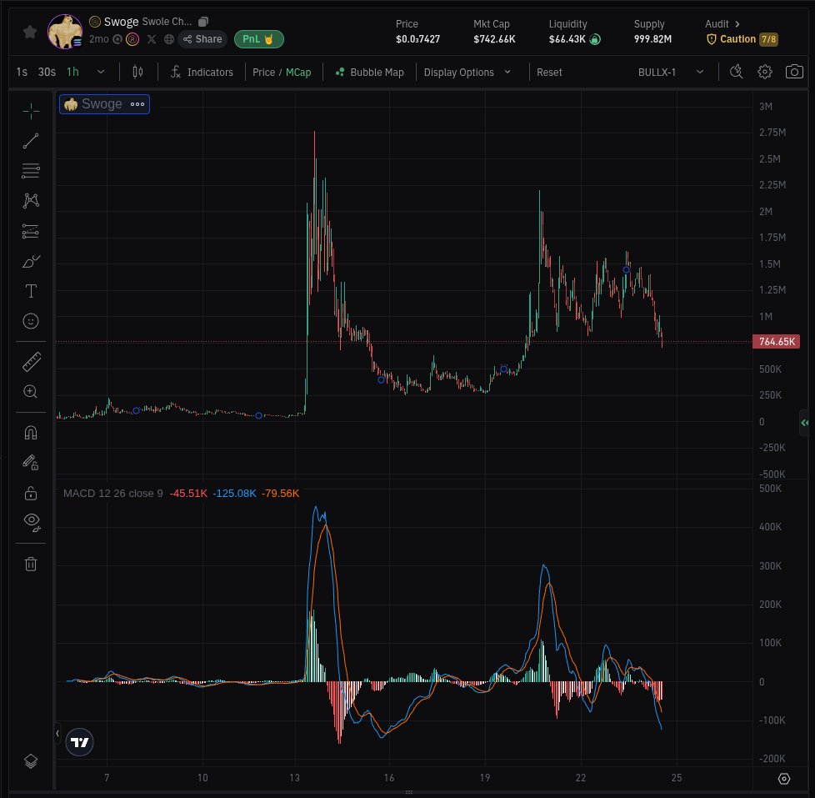Click the TradingView logo
Screen dimensions: 815x798
tap(79, 742)
